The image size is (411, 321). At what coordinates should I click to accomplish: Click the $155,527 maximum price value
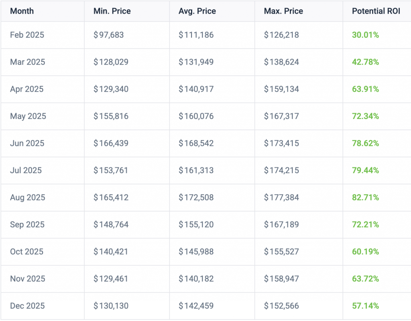tap(281, 251)
